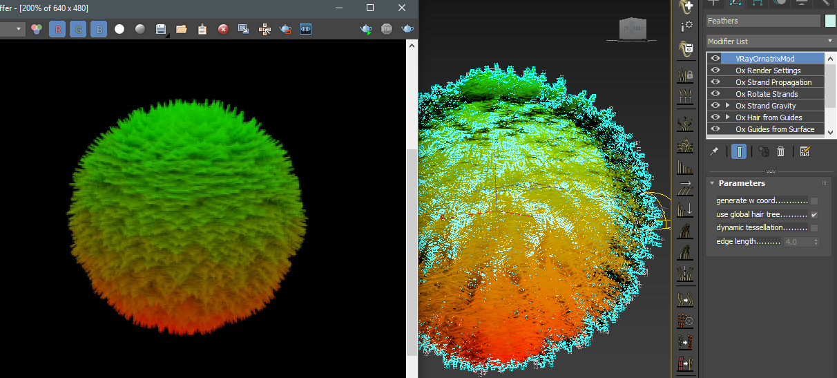This screenshot has height=378, width=837.
Task: Collapse the Parameters rollout
Action: [742, 183]
